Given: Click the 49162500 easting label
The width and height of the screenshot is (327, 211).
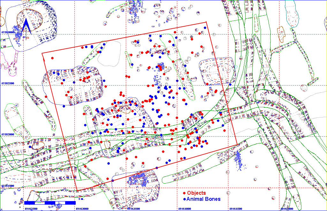Looking at the screenshot, I should click(31, 209).
